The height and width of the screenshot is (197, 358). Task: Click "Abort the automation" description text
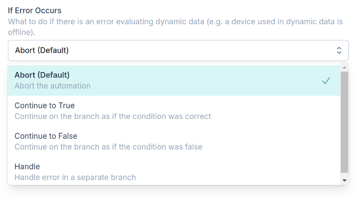click(x=53, y=86)
